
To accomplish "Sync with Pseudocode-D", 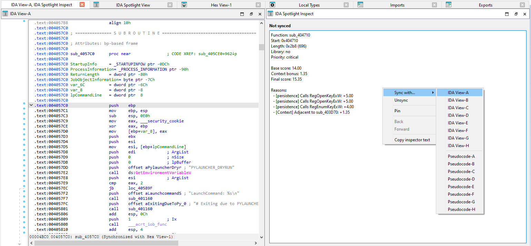I will click(460, 179).
